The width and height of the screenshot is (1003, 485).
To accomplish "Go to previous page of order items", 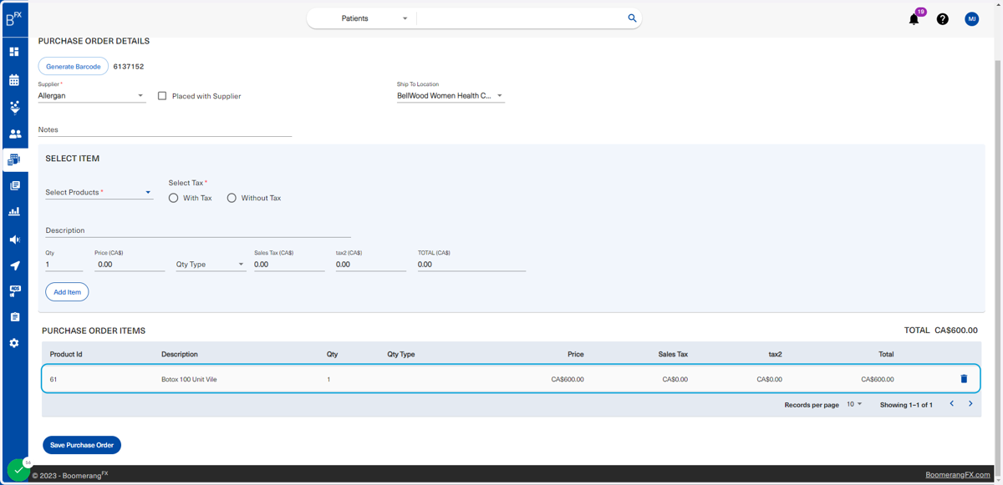I will point(951,404).
